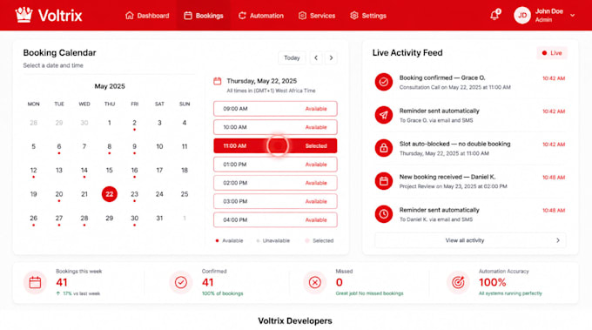The height and width of the screenshot is (330, 592).
Task: Click the clock icon for Daniel K. reminder
Action: pyautogui.click(x=384, y=214)
